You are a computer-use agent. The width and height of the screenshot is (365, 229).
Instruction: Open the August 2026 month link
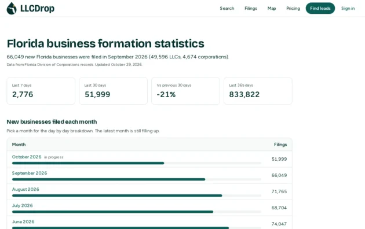[25, 189]
